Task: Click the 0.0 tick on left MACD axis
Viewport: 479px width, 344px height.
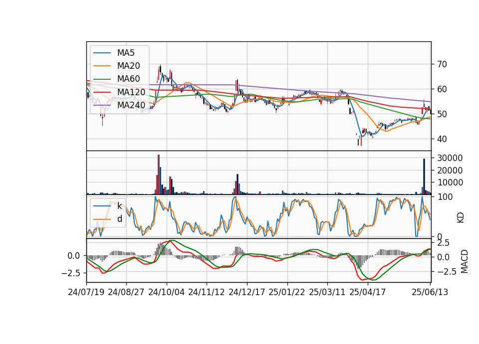Action: point(74,256)
